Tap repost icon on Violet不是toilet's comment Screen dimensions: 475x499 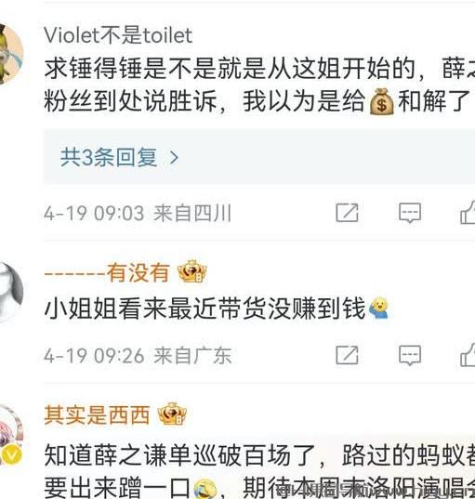347,213
